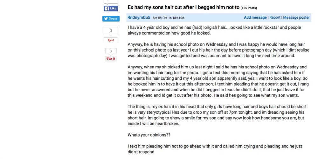
Task: Click the paragraph about Wednesday school photo
Action: [x=218, y=50]
